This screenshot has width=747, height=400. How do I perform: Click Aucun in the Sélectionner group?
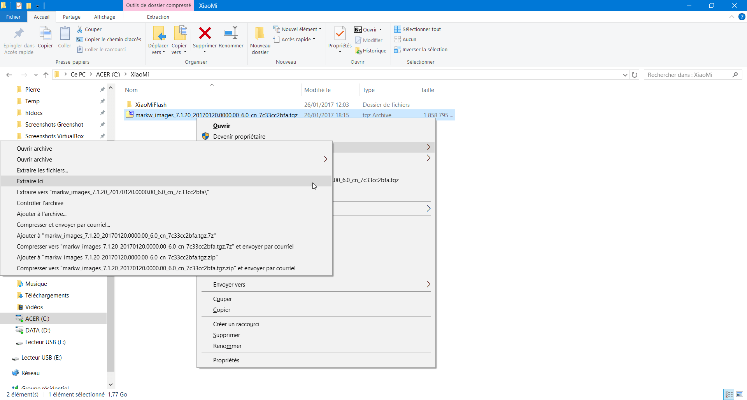pos(405,39)
